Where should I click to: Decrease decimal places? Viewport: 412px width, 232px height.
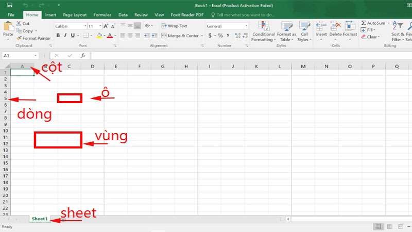(x=246, y=36)
